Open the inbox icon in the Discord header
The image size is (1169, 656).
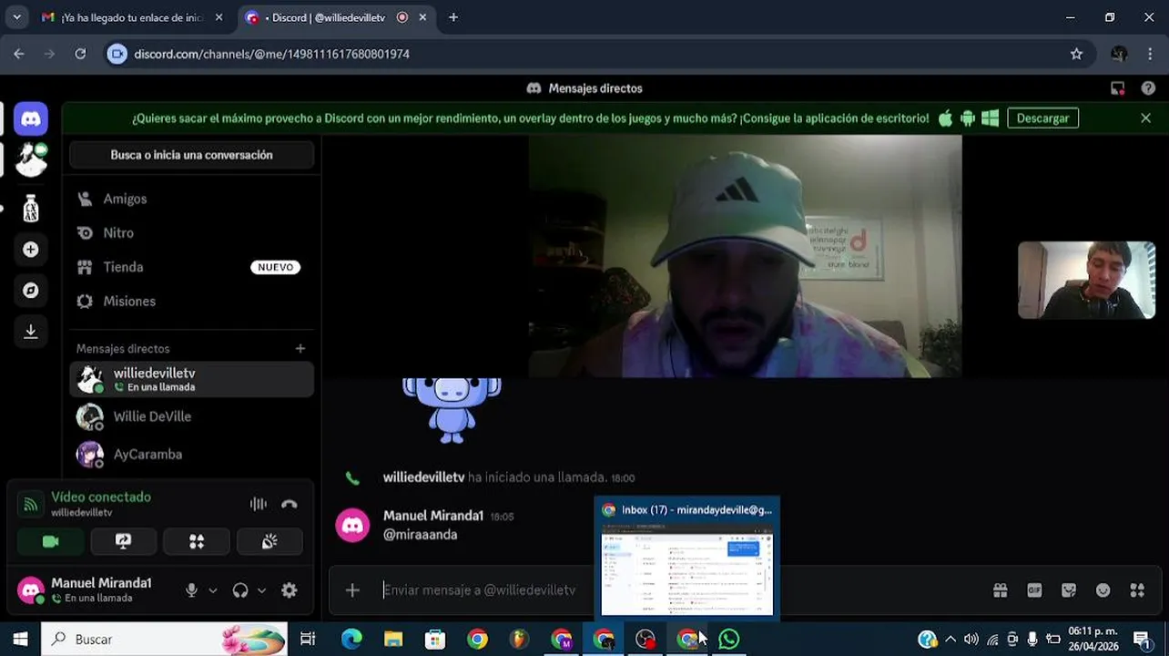click(x=1117, y=88)
